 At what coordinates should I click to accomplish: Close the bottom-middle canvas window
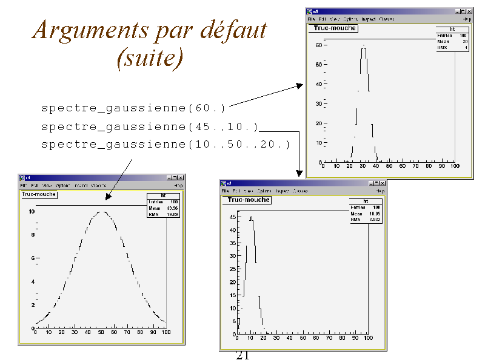(x=382, y=183)
